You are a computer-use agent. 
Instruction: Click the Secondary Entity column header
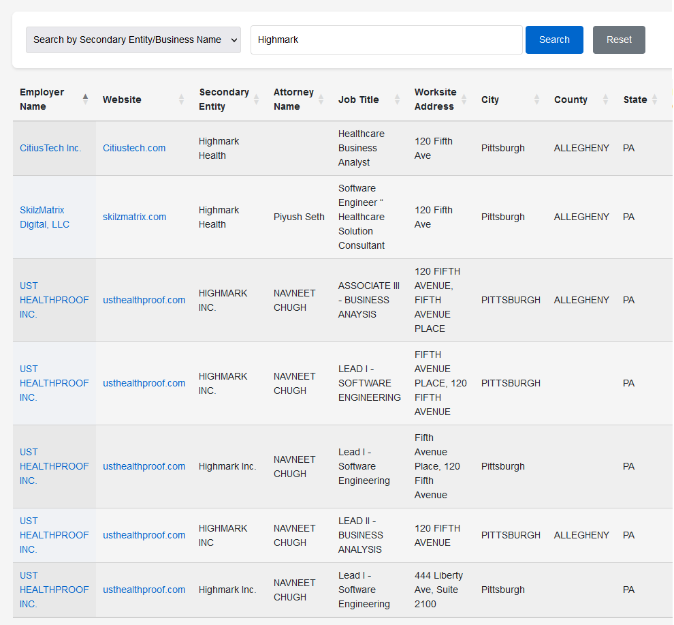(x=229, y=100)
